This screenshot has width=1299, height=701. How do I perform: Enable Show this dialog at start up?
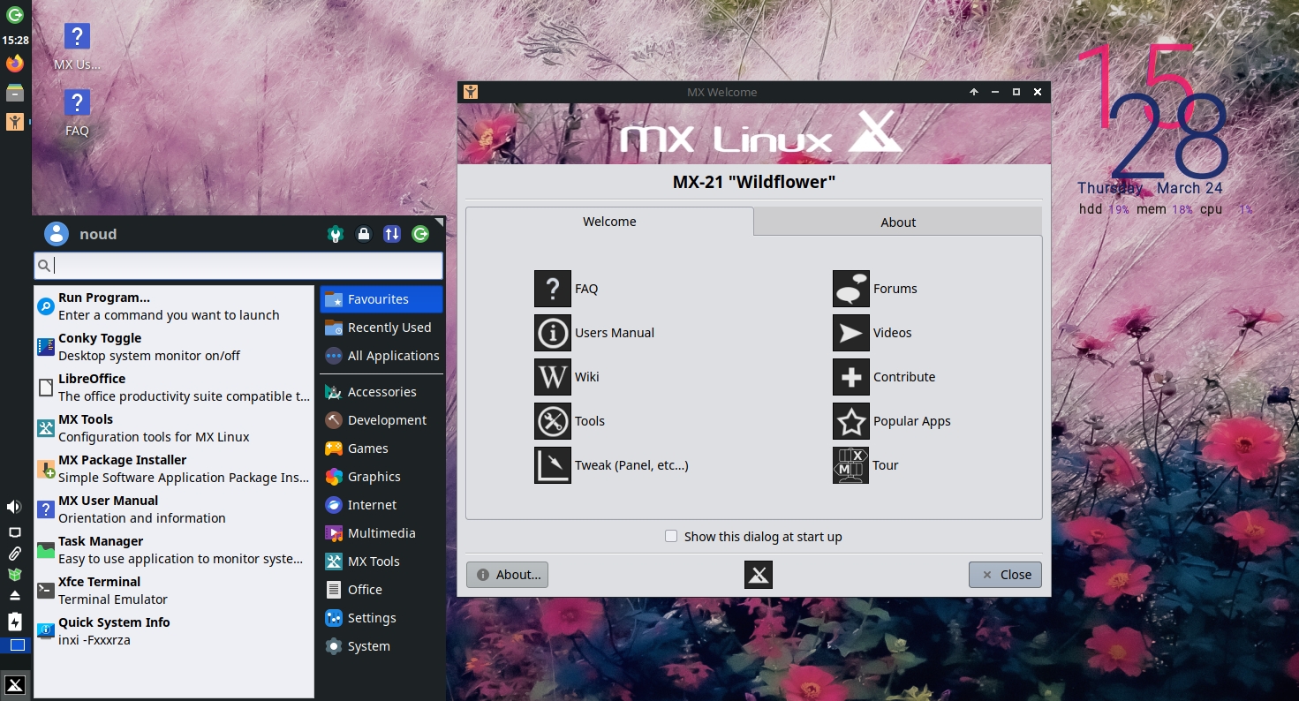671,536
